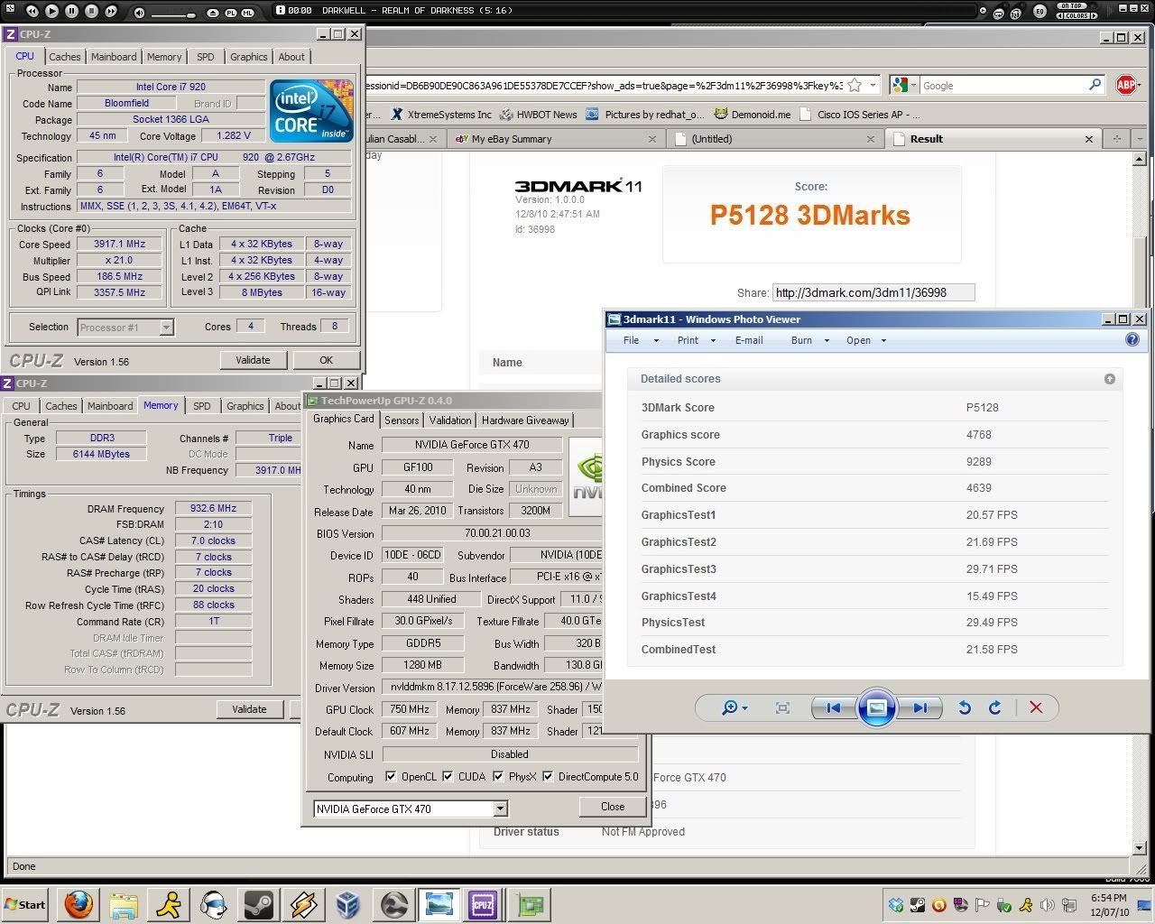Open AIM running man taskbar icon
This screenshot has height=924, width=1155.
pos(169,904)
